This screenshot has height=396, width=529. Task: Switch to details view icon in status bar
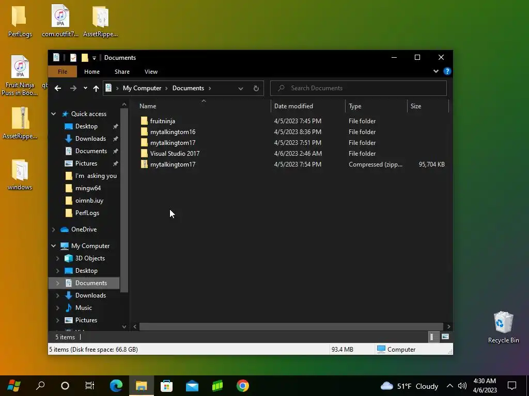pos(433,337)
